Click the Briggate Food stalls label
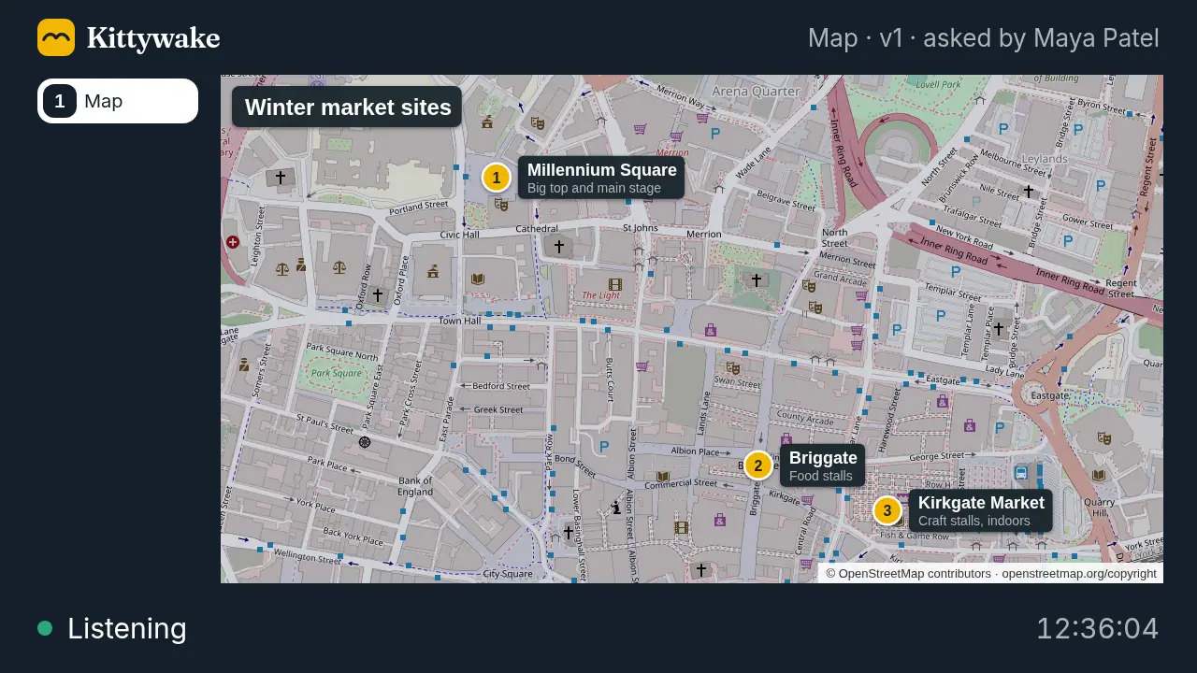The image size is (1197, 673). point(823,465)
